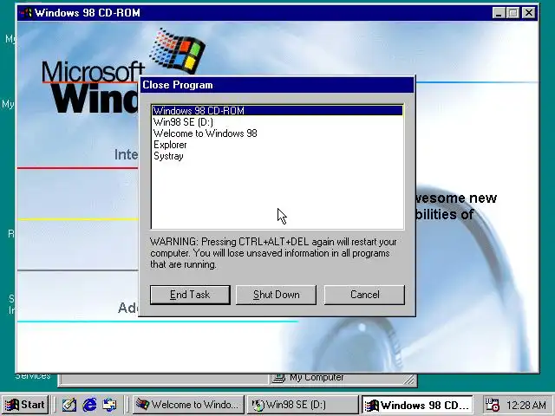Minimize the Windows 98 CD-ROM window
The image size is (555, 416).
[499, 13]
